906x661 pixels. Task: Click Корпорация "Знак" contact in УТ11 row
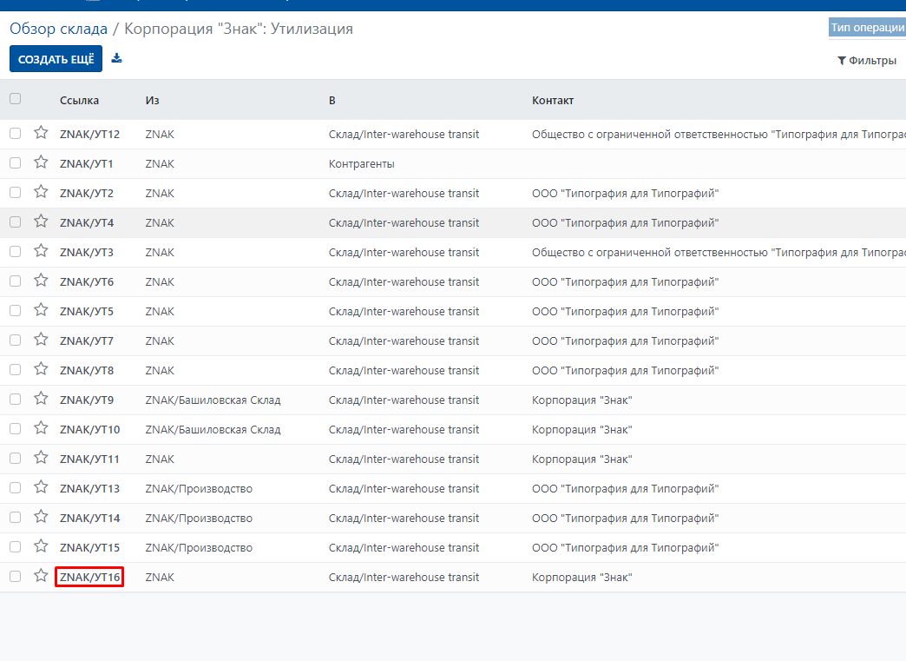pyautogui.click(x=581, y=459)
